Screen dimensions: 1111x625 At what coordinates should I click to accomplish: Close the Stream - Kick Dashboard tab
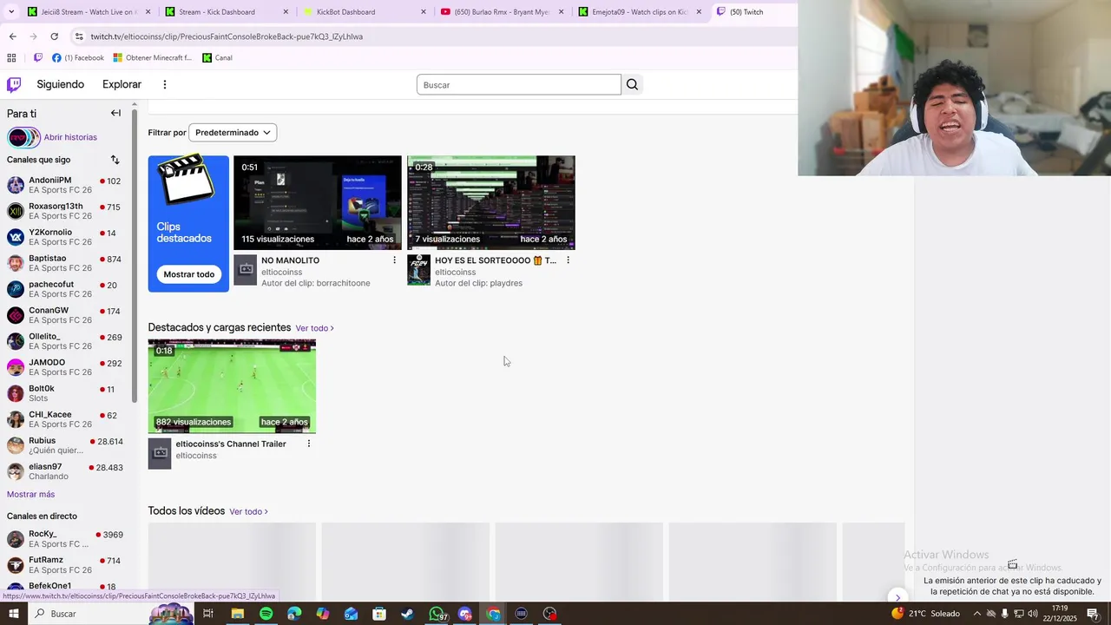[286, 12]
